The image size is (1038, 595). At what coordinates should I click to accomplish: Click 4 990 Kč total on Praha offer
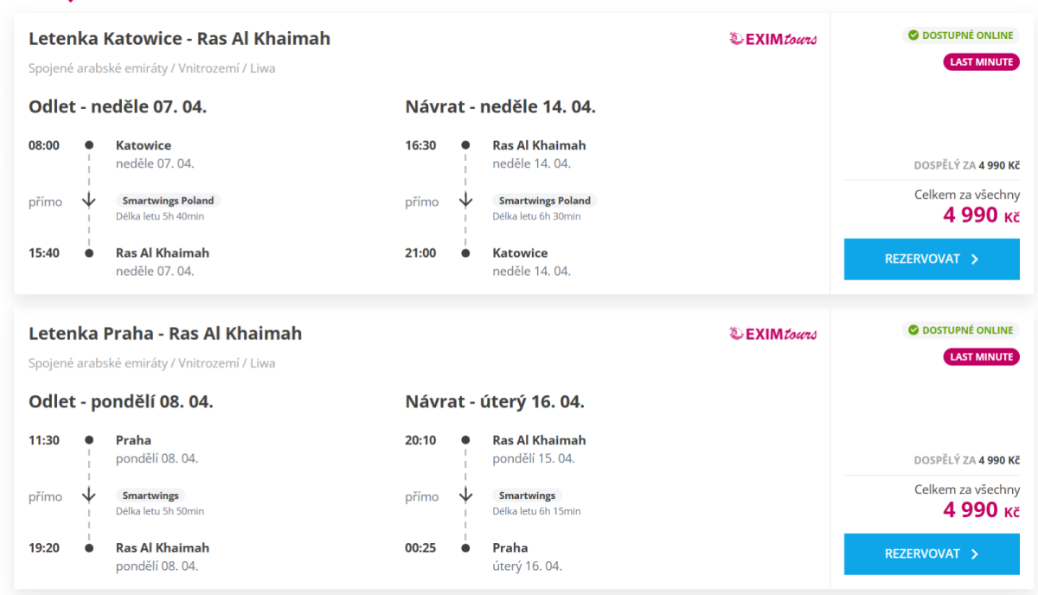click(981, 510)
